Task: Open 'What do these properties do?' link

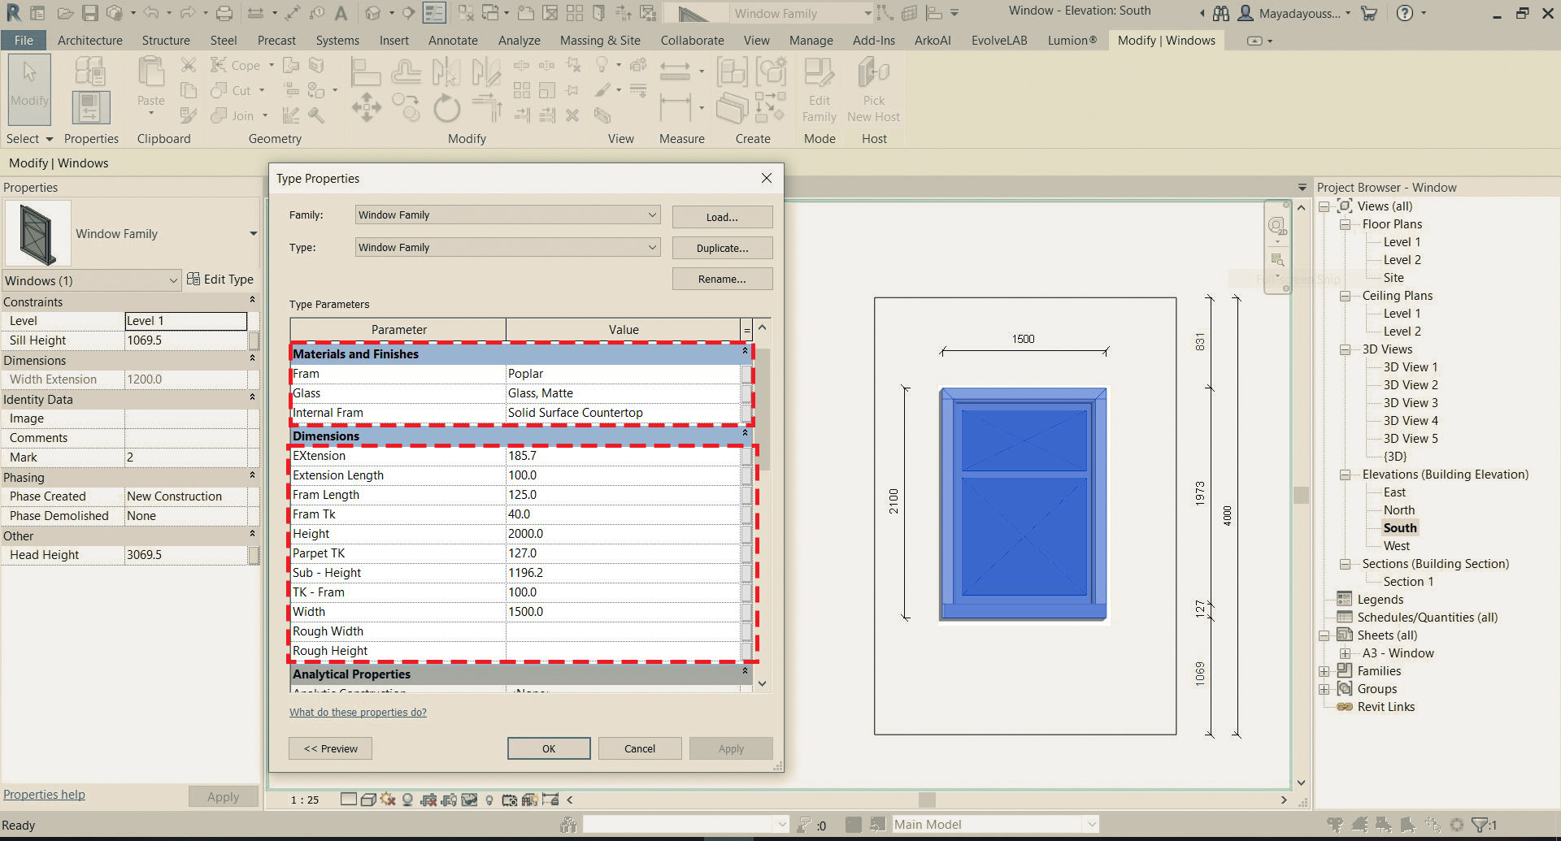Action: (358, 713)
